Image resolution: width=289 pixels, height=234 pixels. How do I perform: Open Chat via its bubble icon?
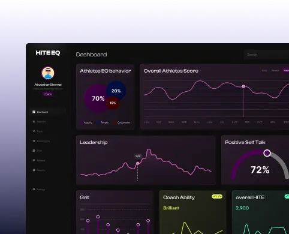click(x=34, y=151)
